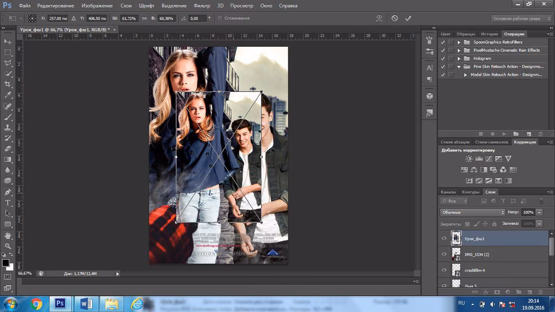The height and width of the screenshot is (312, 555).
Task: Add a Brightness/Contrast adjustment
Action: [469, 159]
